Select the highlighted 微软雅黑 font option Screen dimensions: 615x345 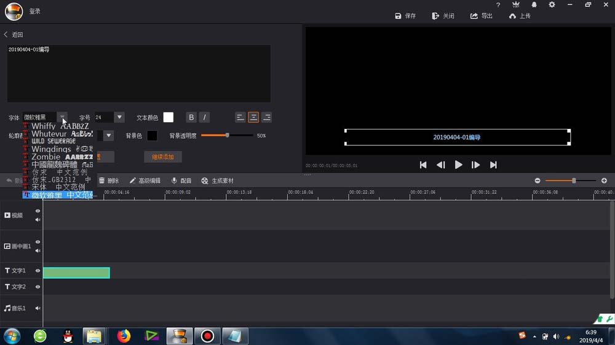[58, 195]
